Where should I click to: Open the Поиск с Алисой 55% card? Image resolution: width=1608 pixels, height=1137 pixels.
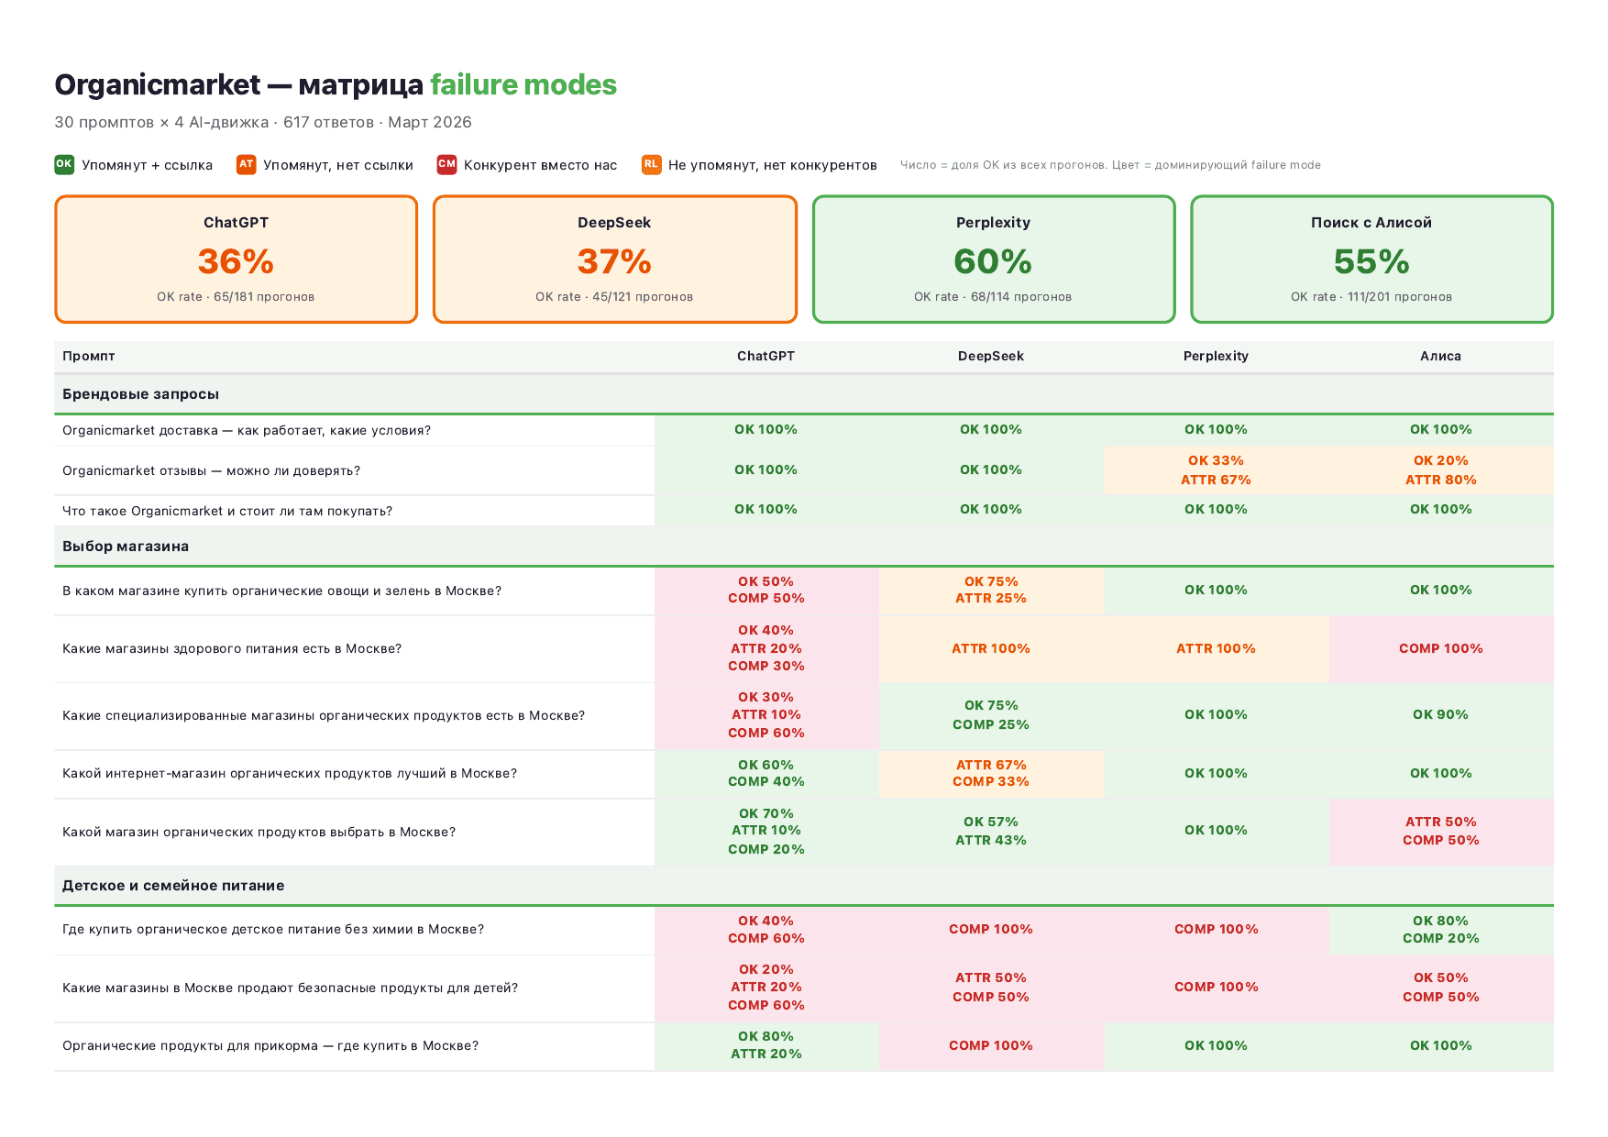click(x=1371, y=259)
